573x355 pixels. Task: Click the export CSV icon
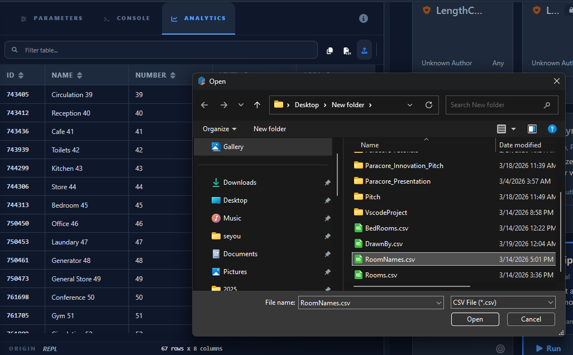point(347,50)
